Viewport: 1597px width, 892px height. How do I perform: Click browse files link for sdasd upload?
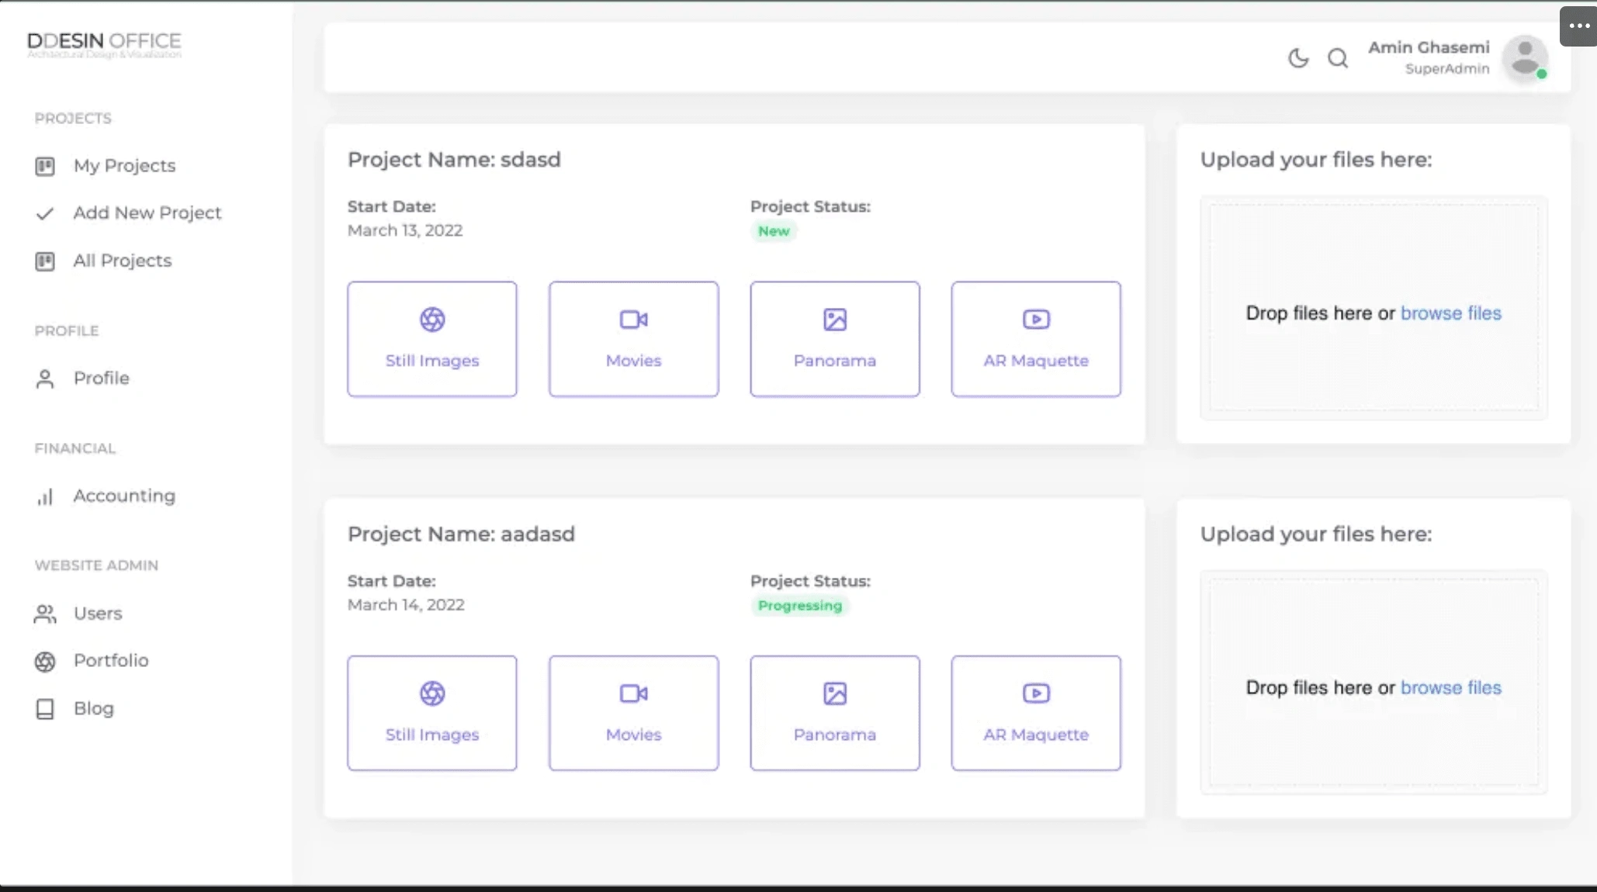point(1451,313)
